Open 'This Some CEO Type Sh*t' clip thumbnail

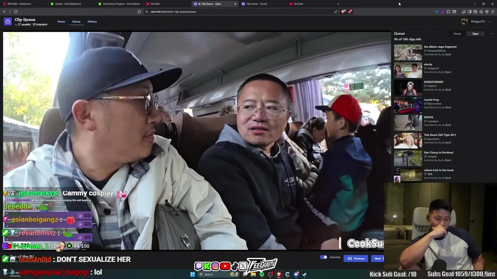408,141
